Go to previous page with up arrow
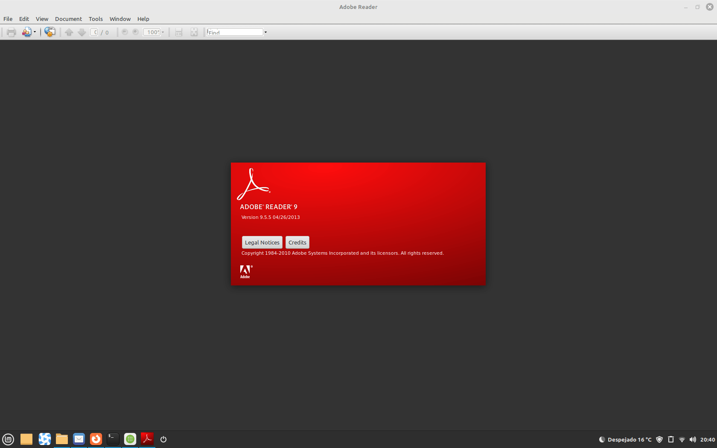 tap(69, 32)
